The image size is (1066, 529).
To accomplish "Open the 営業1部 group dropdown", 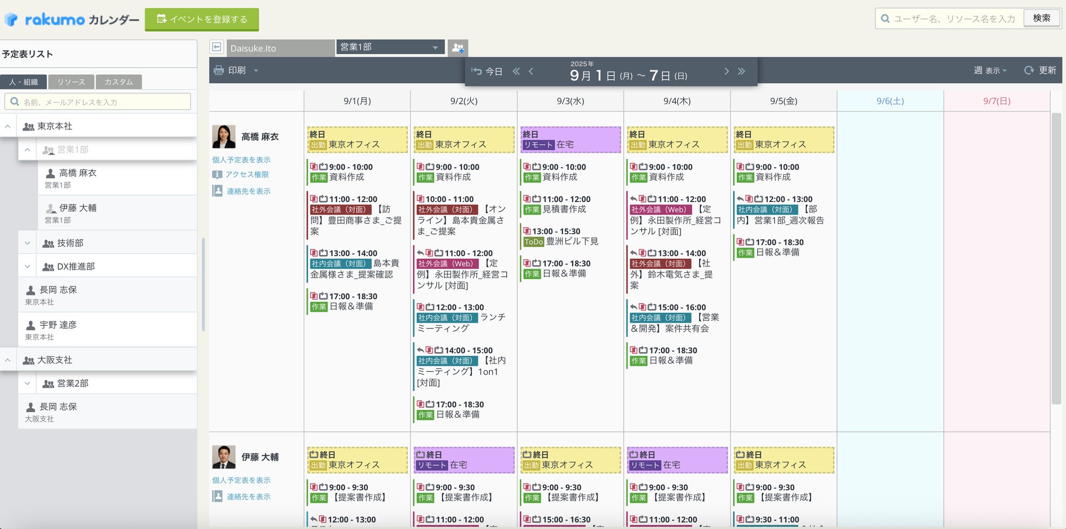I will coord(390,47).
